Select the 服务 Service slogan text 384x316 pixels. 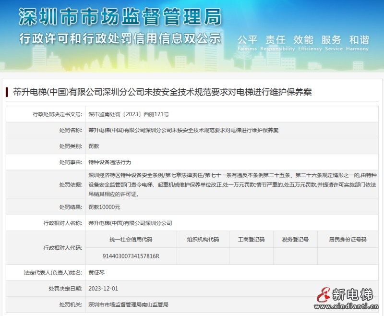click(331, 40)
